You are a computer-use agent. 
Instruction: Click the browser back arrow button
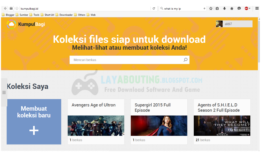point(5,8)
